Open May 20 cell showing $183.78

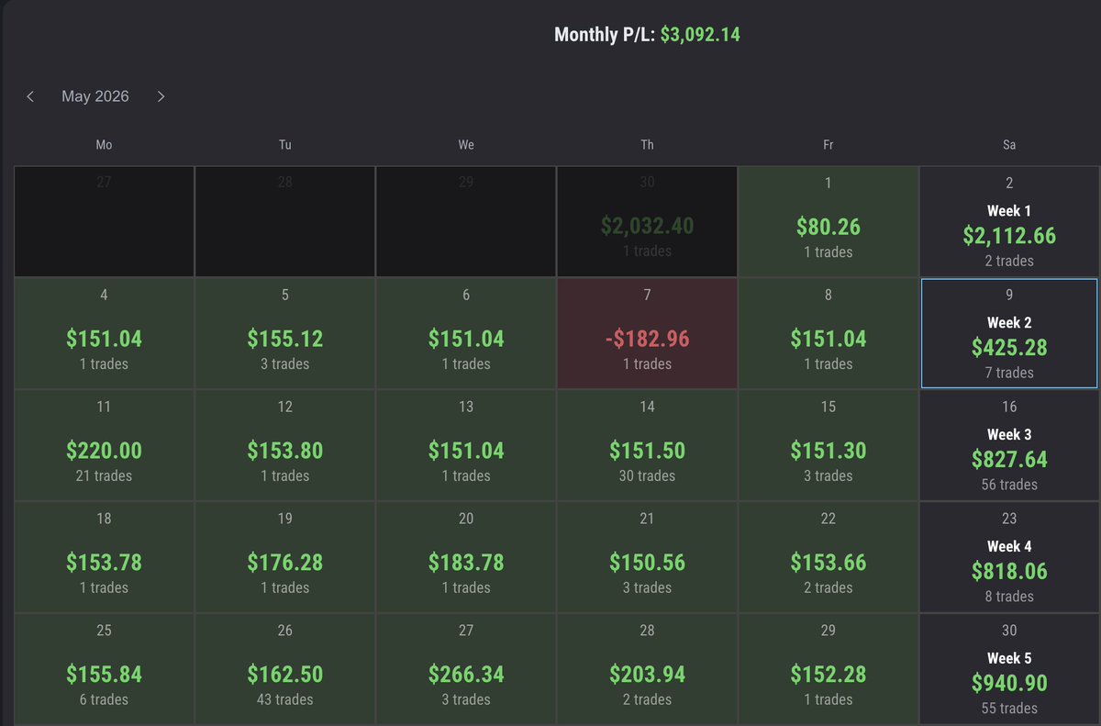(466, 557)
